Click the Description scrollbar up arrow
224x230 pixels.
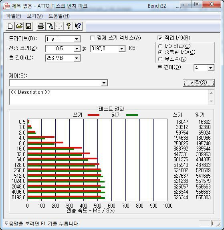(x=211, y=93)
